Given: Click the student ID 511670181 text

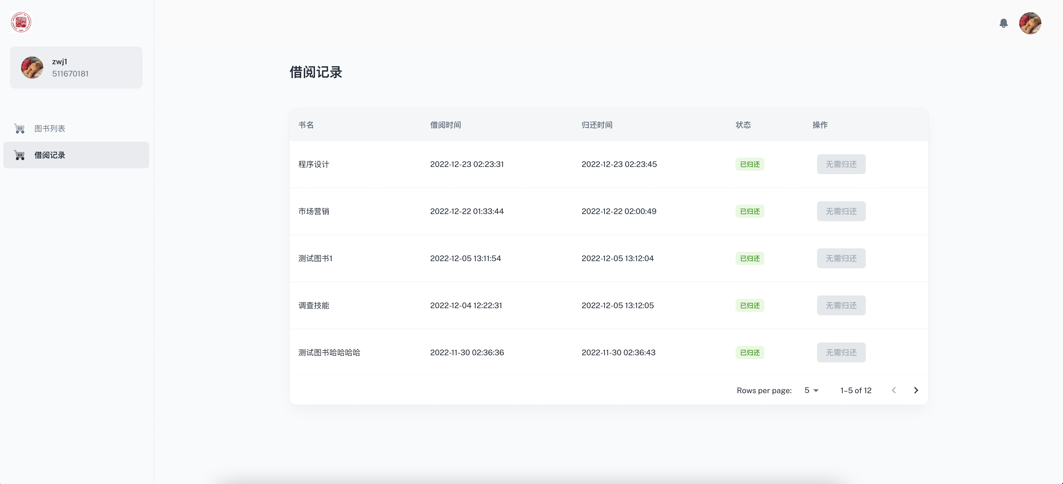Looking at the screenshot, I should coord(70,74).
